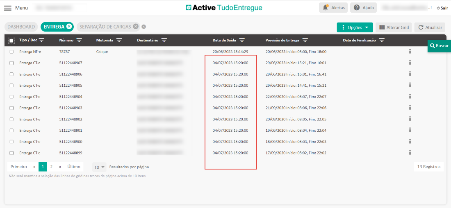Open the hamburger Menu icon
The height and width of the screenshot is (208, 451).
tap(8, 8)
